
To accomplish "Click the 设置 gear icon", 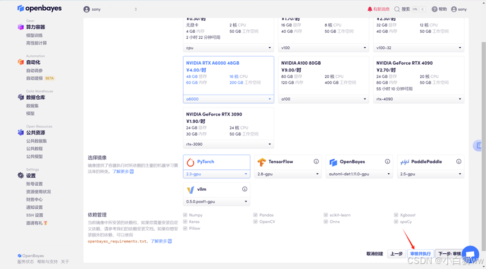I will click(21, 176).
